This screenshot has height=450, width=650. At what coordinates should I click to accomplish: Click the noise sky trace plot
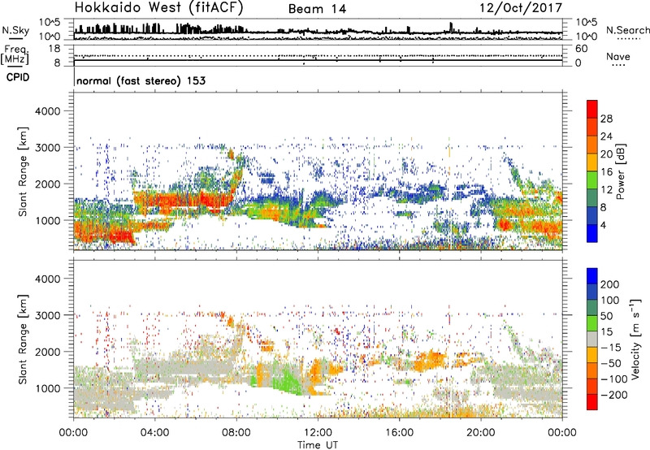pos(318,29)
